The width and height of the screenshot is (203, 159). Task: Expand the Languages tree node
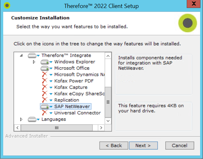(21, 119)
